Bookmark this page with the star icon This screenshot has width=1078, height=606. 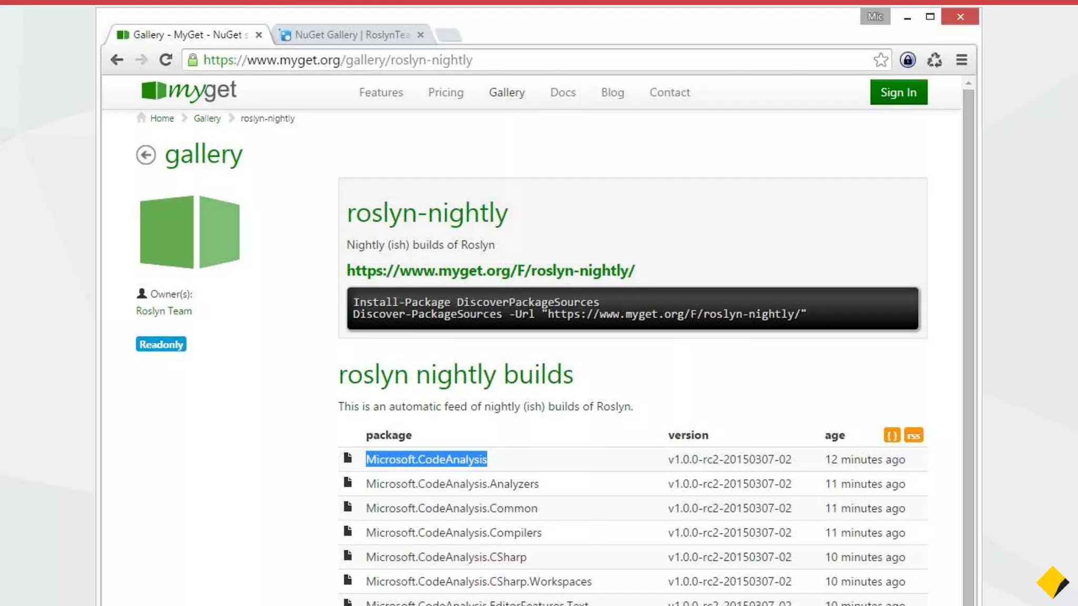[x=881, y=60]
